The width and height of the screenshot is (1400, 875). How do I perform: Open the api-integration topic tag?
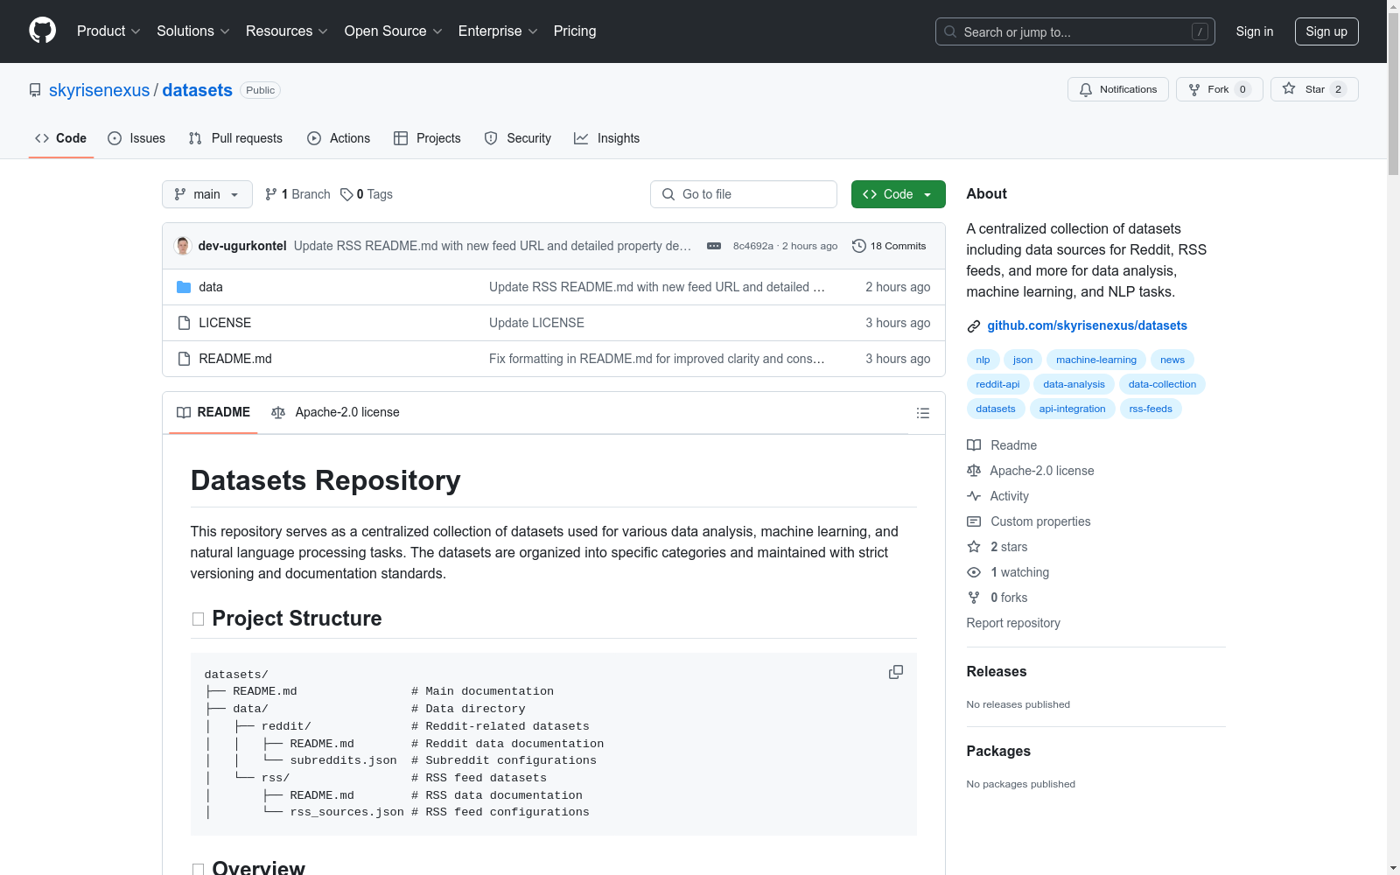click(1072, 409)
